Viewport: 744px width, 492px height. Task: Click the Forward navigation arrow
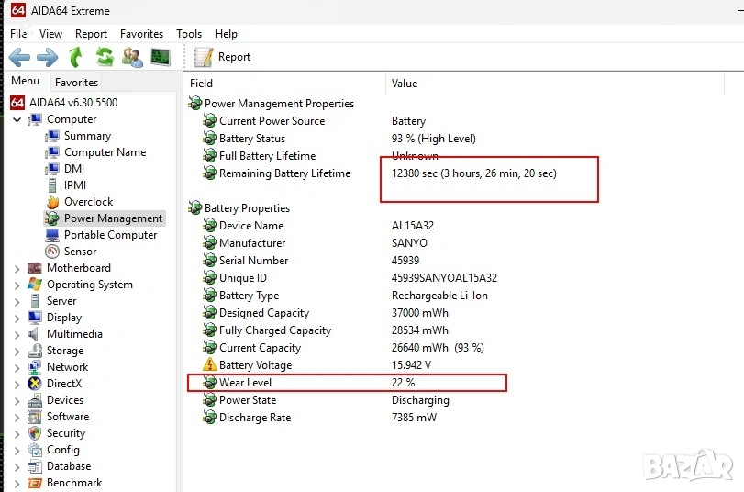[47, 57]
